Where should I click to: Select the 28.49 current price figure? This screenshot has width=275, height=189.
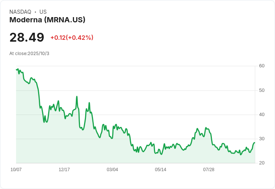27,37
